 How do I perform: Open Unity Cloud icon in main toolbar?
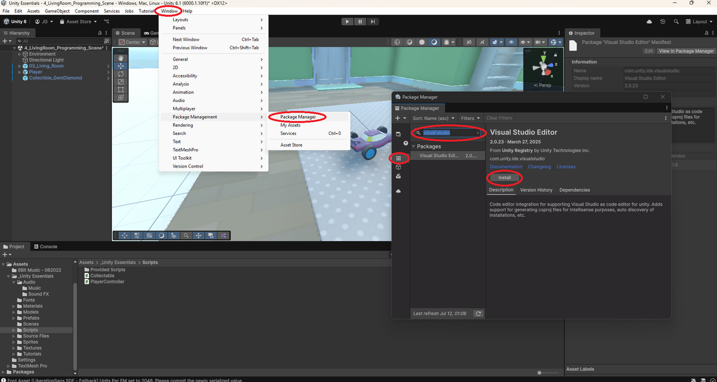(649, 21)
